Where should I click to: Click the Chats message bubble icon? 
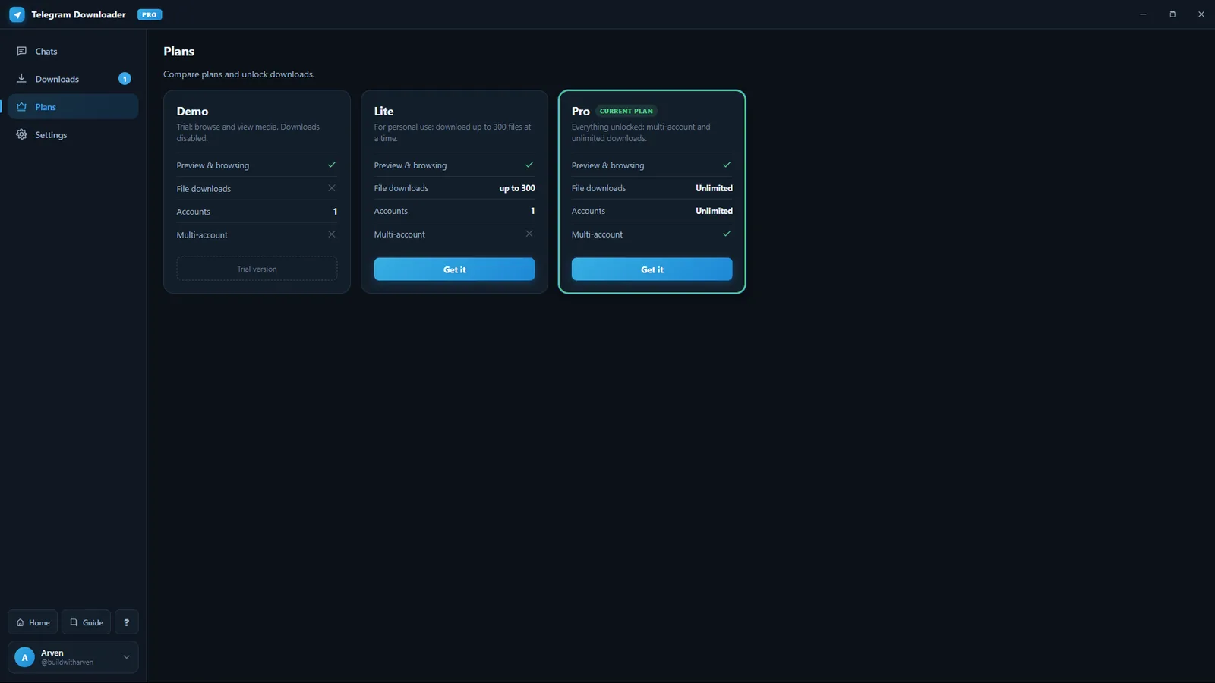(x=21, y=51)
